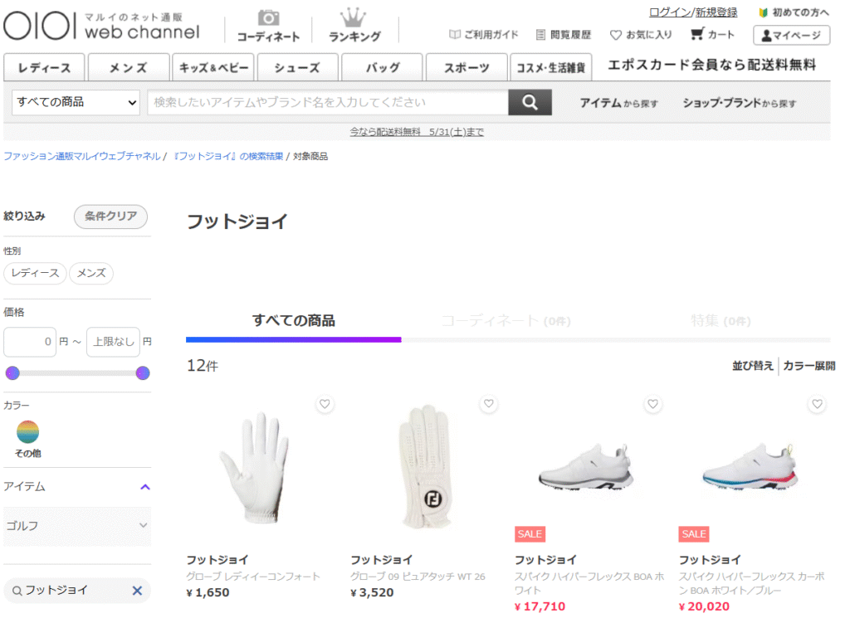This screenshot has width=850, height=623.
Task: Open the white ladies glove thumbnail
Action: coord(255,469)
